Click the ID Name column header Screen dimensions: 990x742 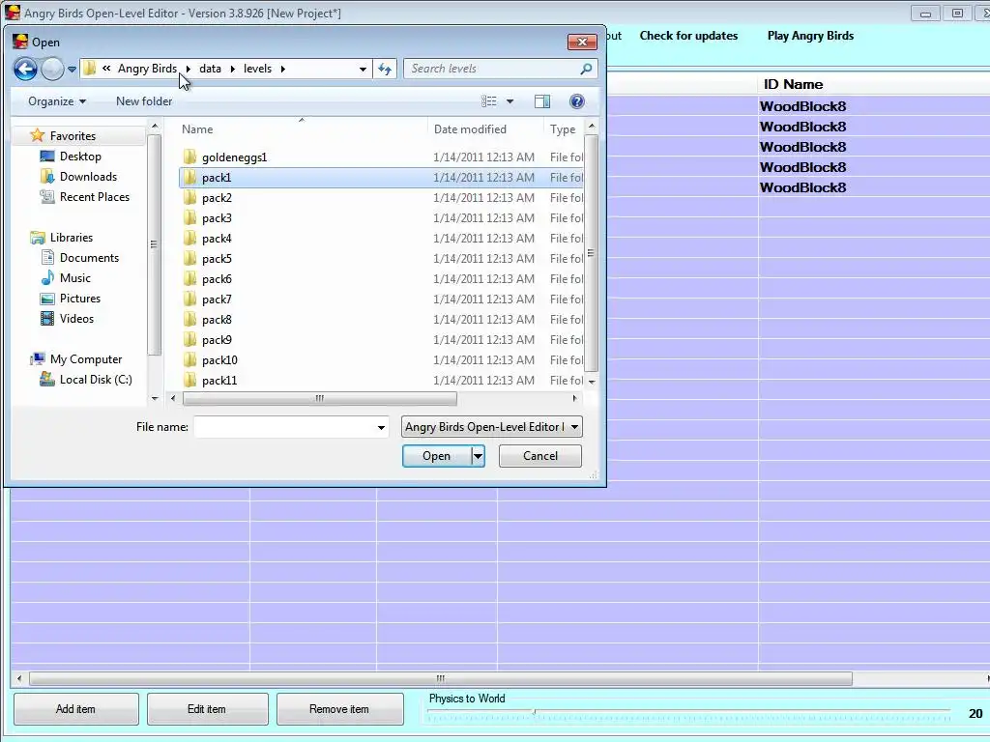pos(793,85)
